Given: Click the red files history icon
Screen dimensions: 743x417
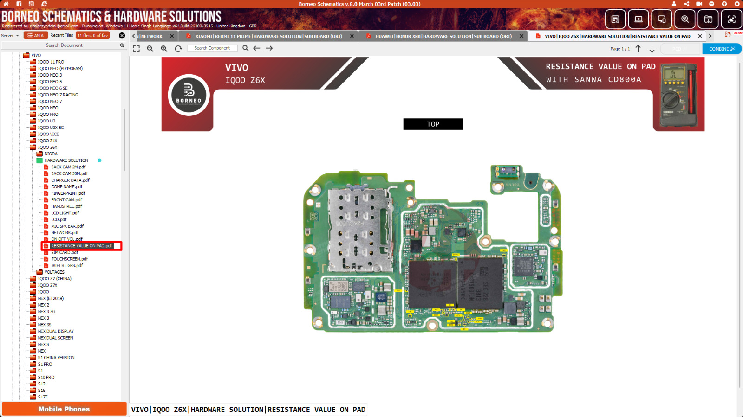Looking at the screenshot, I should pos(728,34).
